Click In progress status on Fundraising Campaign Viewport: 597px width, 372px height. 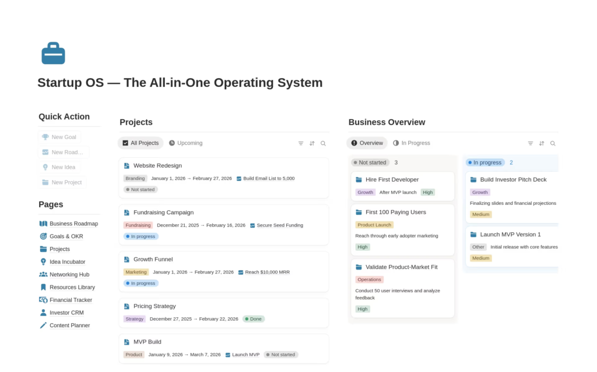point(141,236)
